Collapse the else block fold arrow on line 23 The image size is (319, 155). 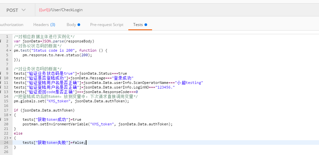[x=11, y=138]
